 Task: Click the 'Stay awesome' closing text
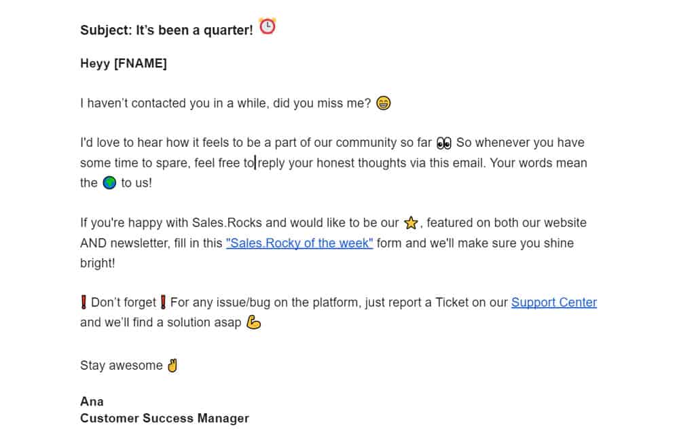coord(121,366)
